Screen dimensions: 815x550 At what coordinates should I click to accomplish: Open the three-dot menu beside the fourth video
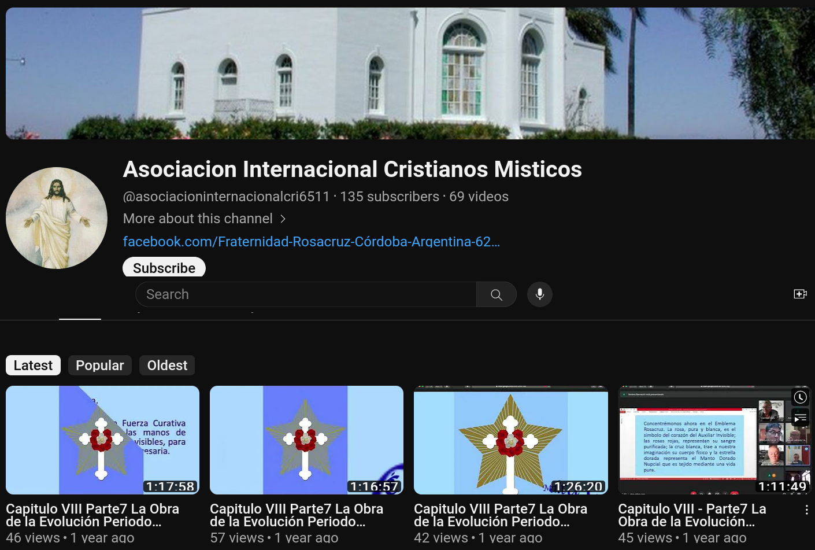(806, 510)
